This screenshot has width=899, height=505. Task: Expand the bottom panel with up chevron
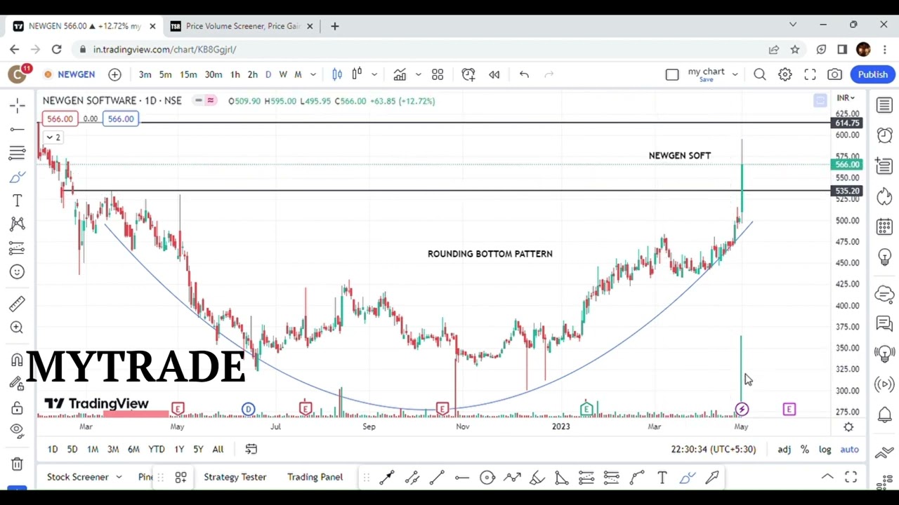(827, 477)
